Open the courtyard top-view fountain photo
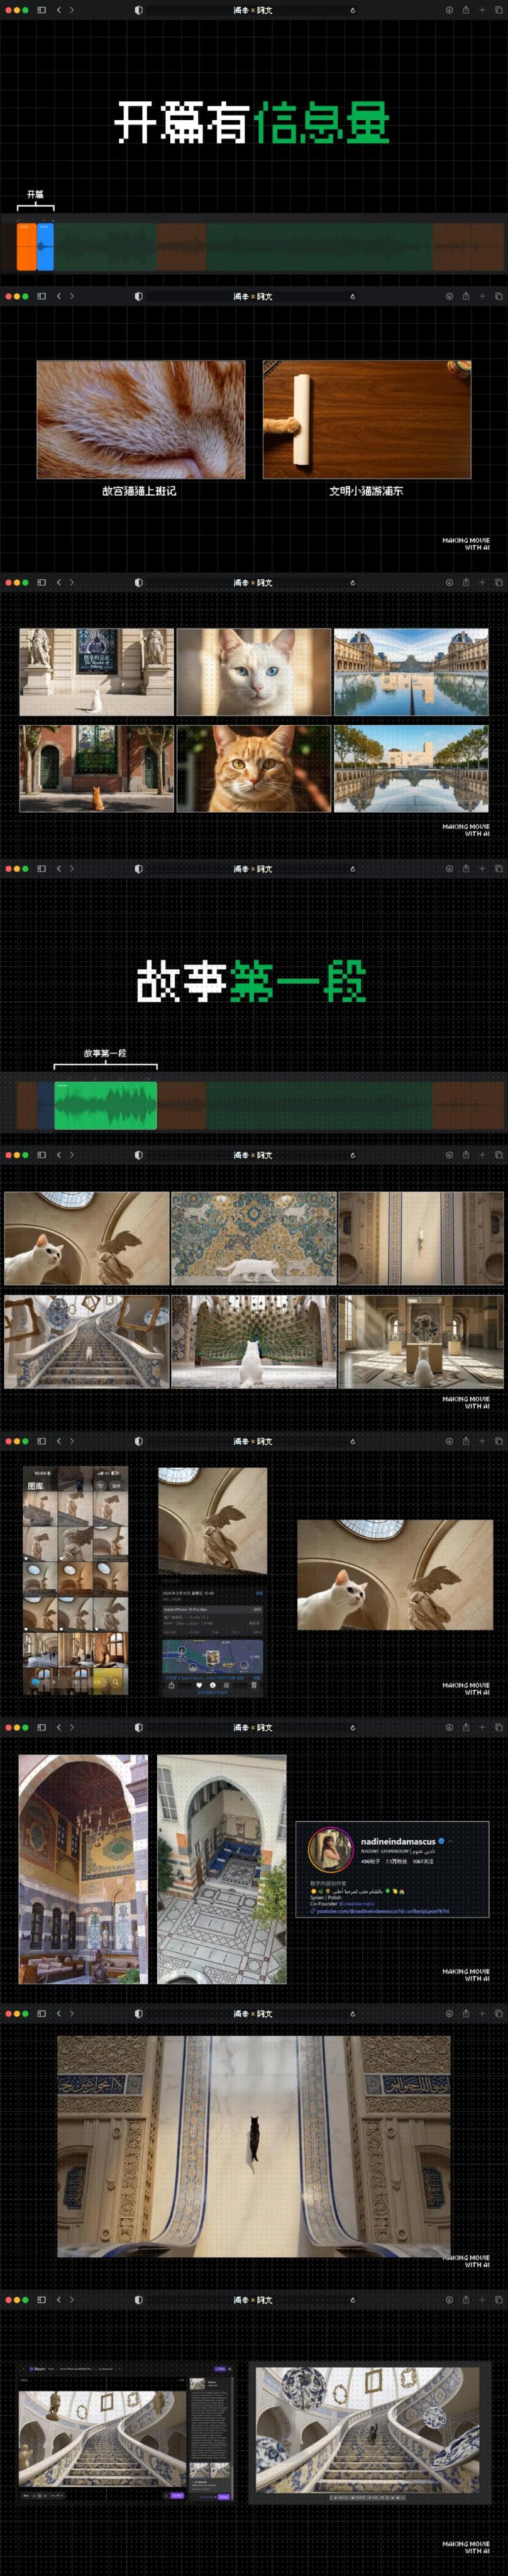 click(222, 1869)
